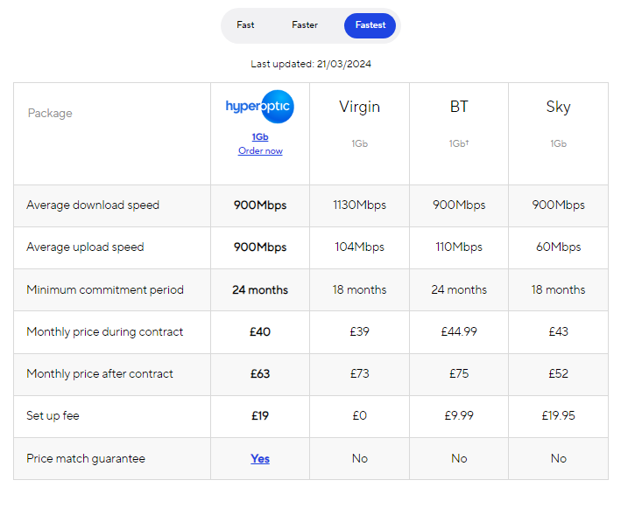Select the Fastest speed tab
This screenshot has width=635, height=508.
coord(370,25)
